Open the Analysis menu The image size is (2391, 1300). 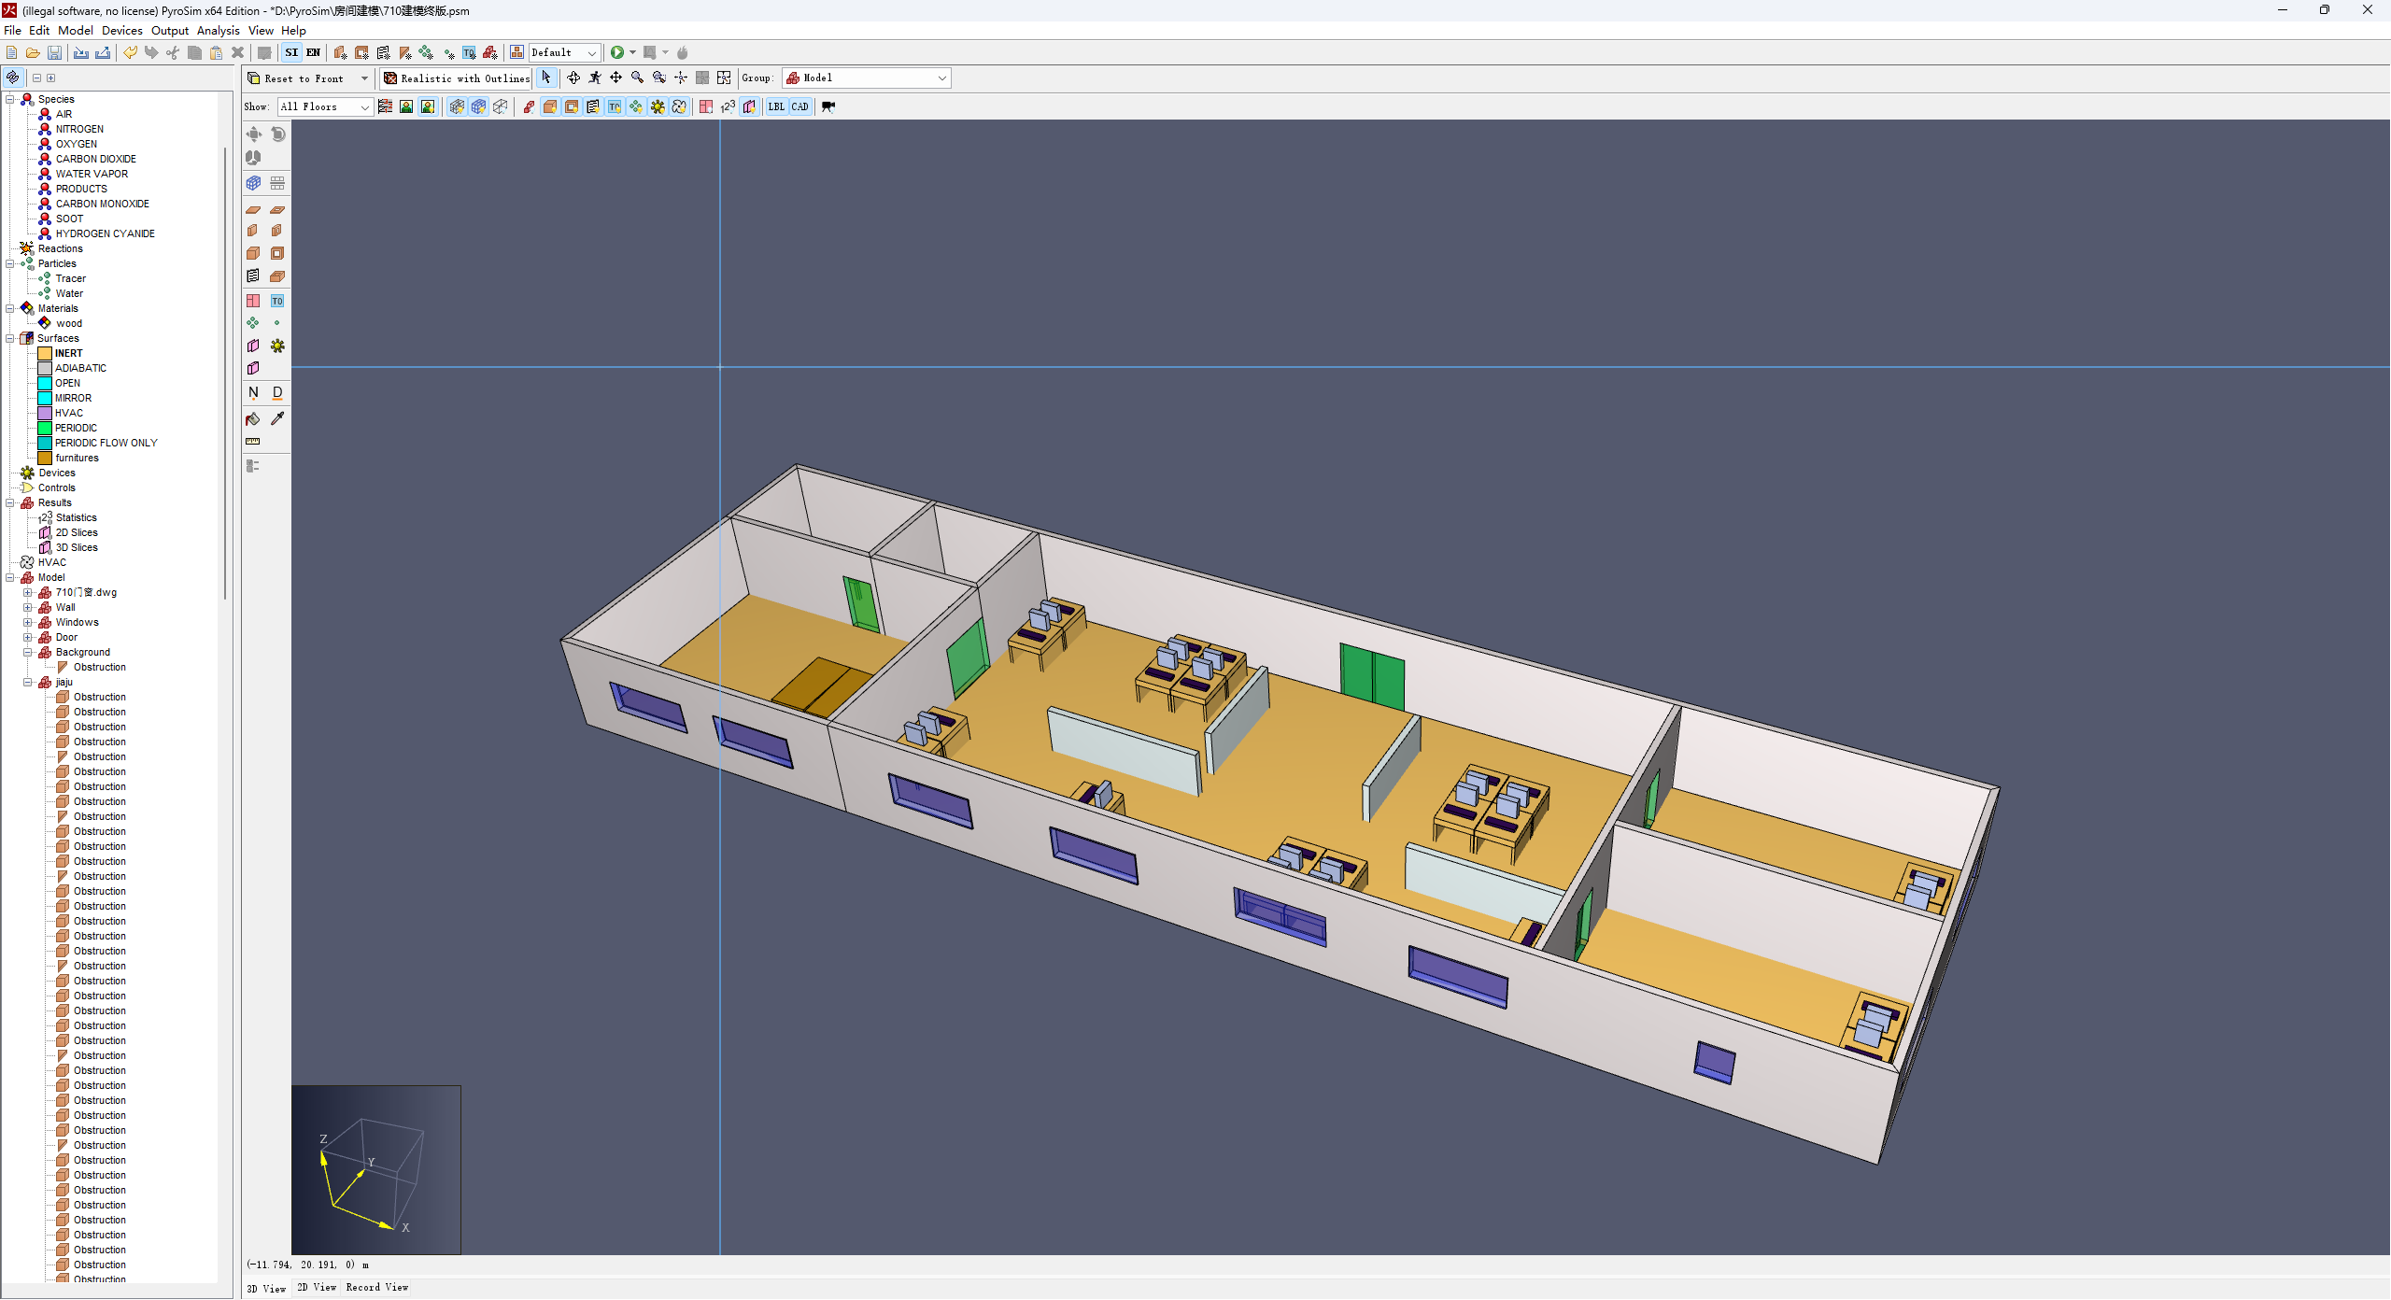[219, 31]
